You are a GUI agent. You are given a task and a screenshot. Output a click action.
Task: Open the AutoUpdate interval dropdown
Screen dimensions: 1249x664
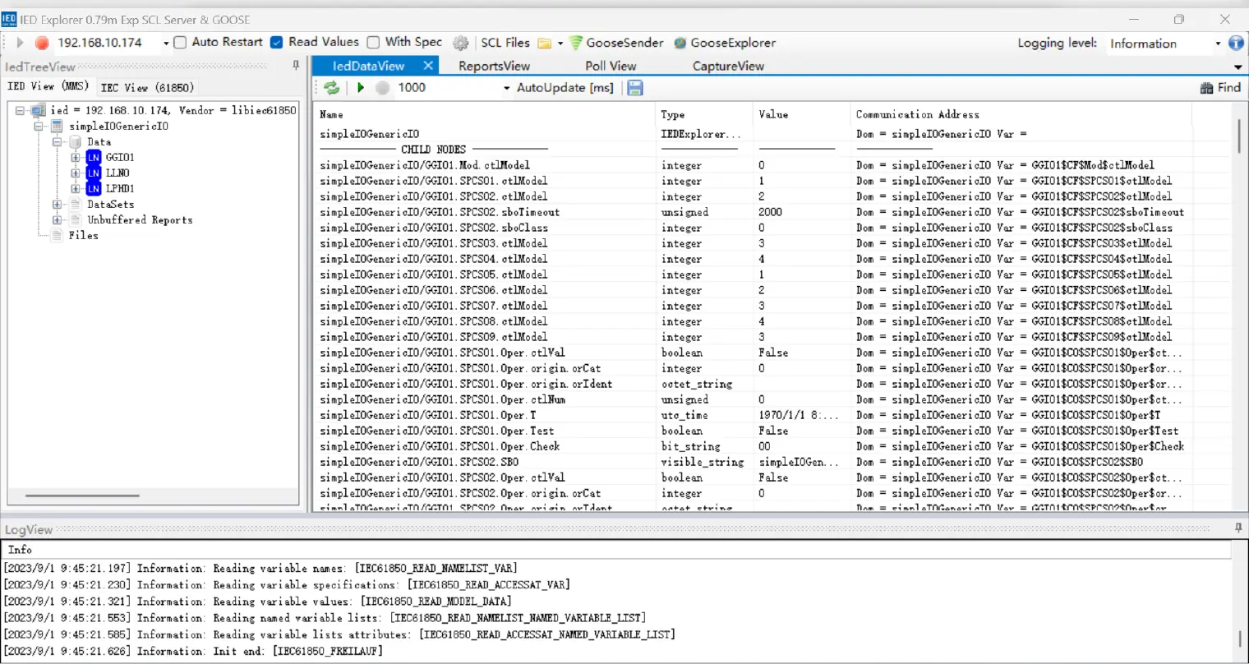(507, 88)
